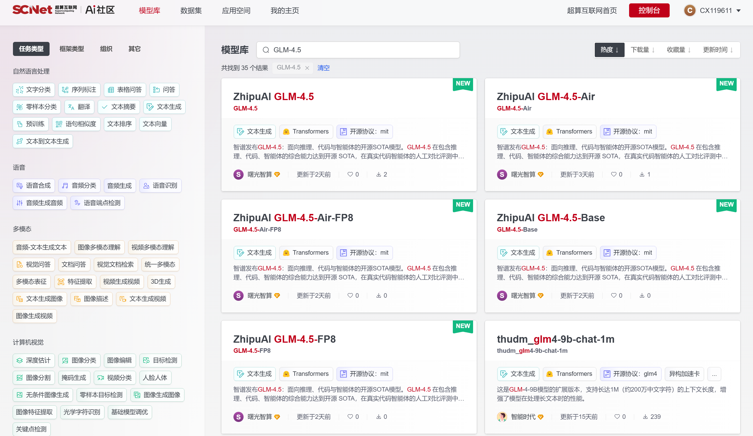Like the GLM-4.5-Air model
753x436 pixels.
tap(614, 174)
